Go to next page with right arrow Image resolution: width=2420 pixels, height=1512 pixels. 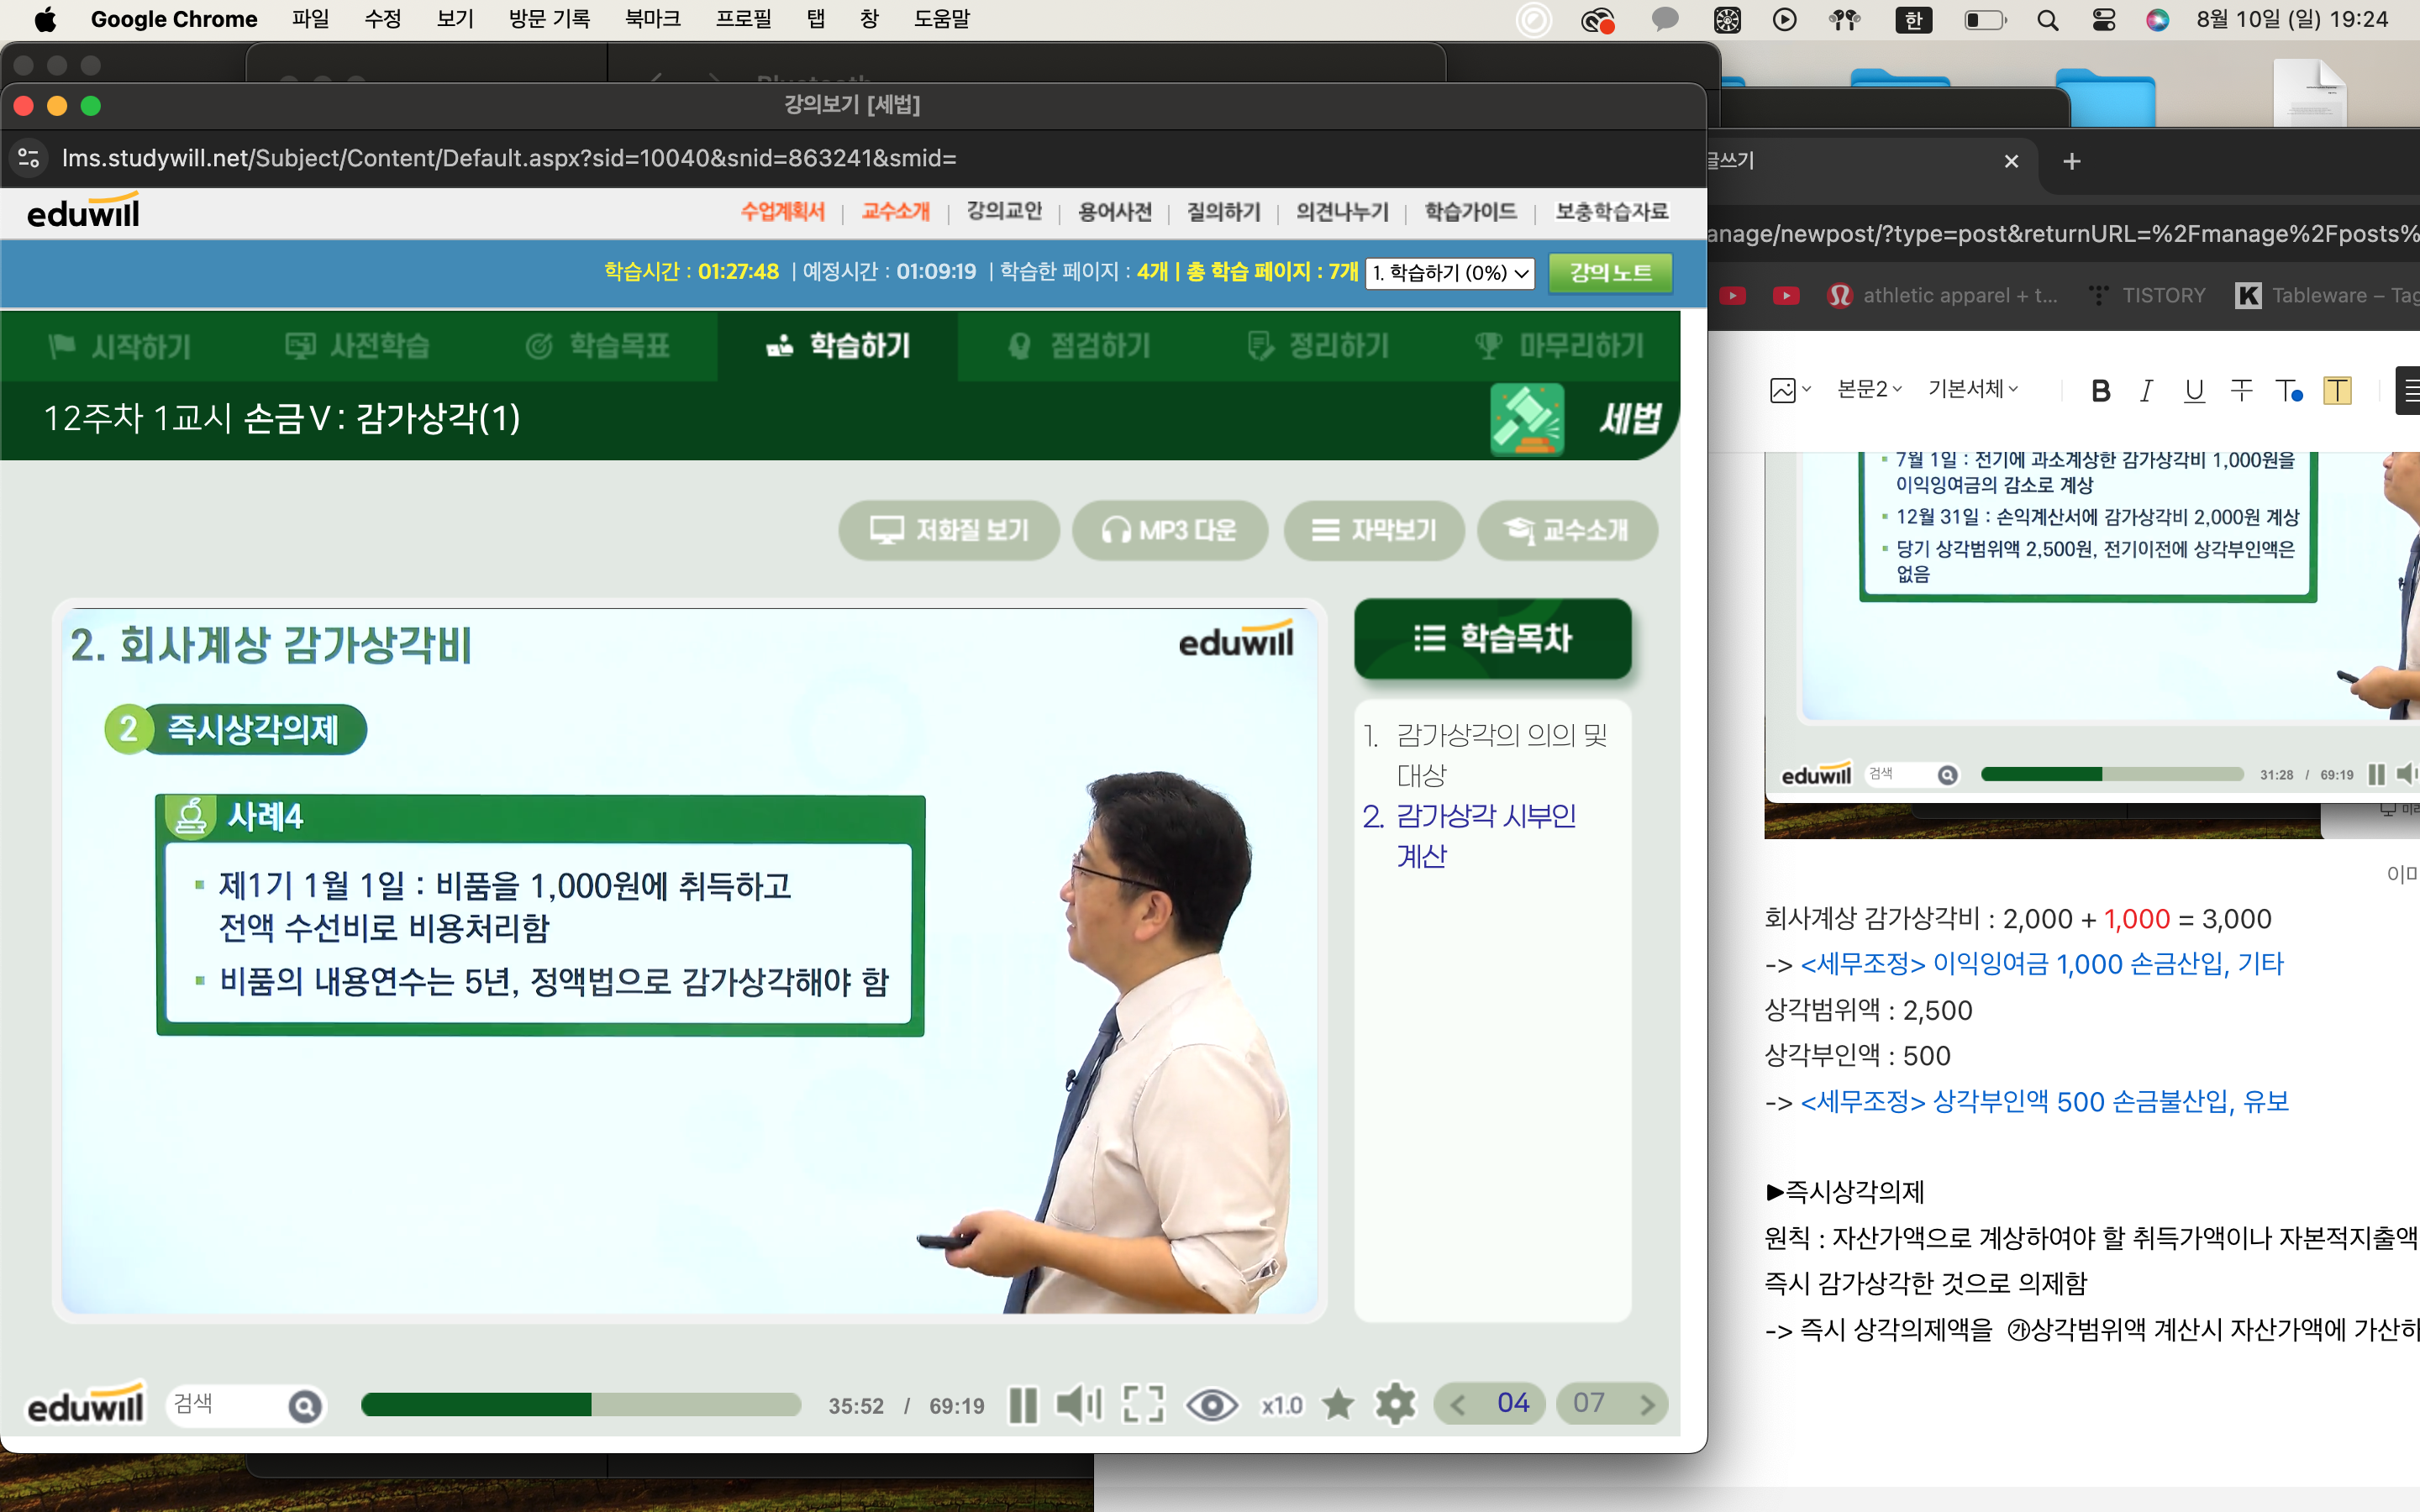point(1647,1405)
